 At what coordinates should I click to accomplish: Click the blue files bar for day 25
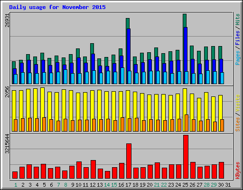[186, 49]
